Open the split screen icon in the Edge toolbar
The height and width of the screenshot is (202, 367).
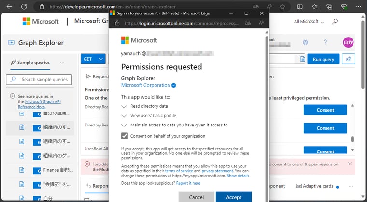pos(300,7)
